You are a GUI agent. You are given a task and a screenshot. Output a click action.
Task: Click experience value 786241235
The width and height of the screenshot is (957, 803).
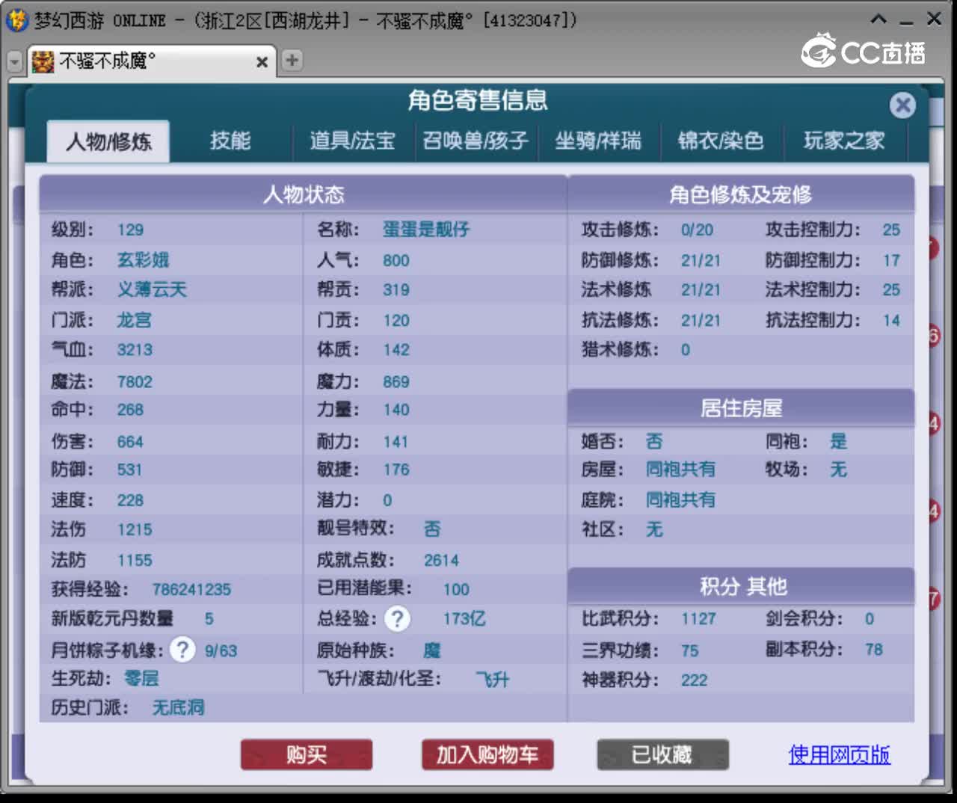(x=191, y=589)
